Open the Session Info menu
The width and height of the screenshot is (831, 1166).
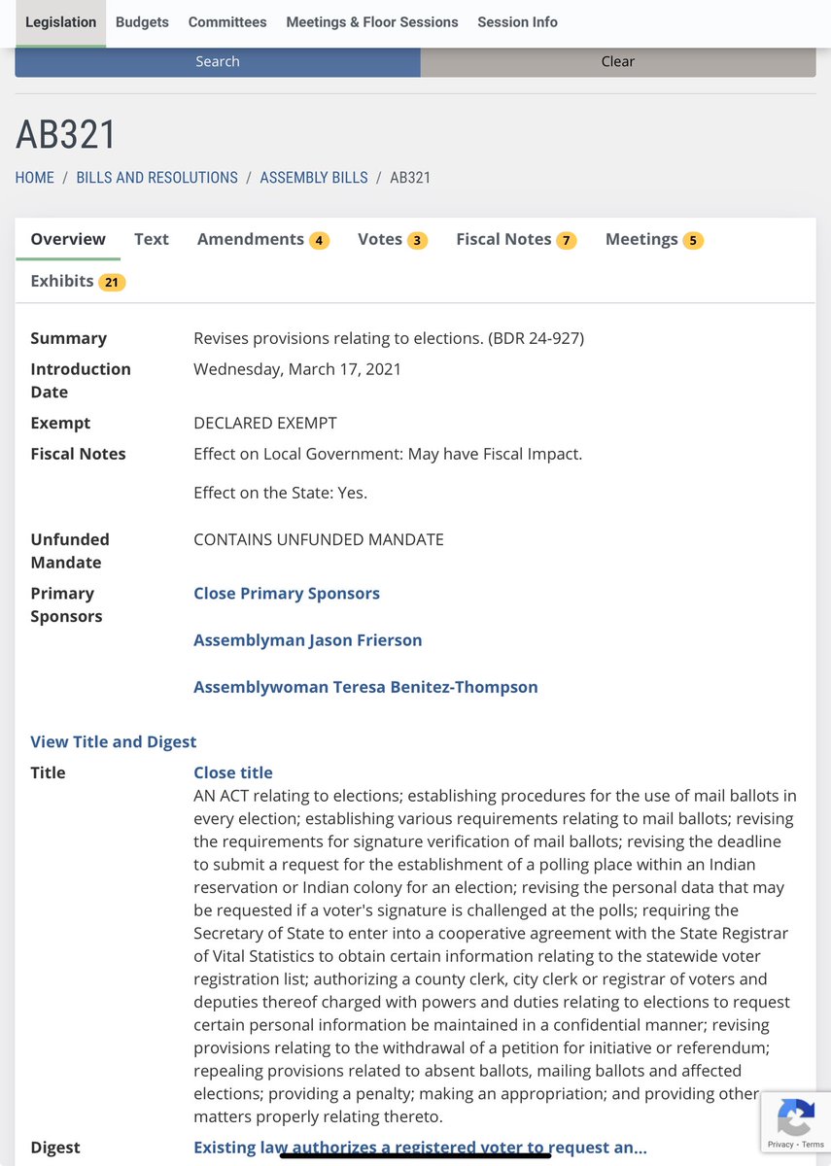(517, 22)
